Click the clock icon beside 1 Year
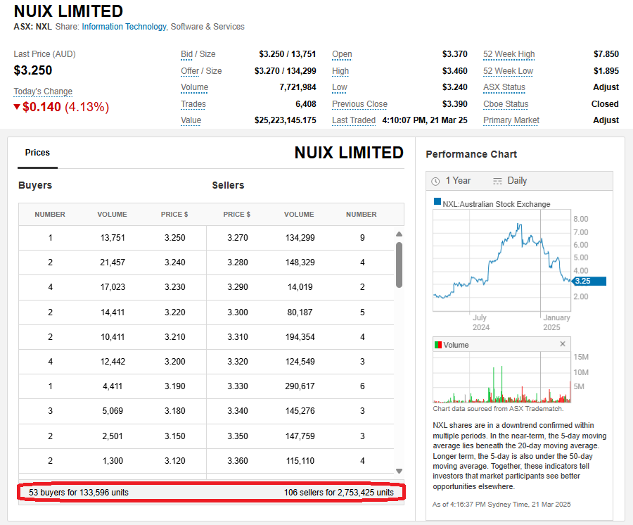The width and height of the screenshot is (633, 525). click(x=435, y=181)
